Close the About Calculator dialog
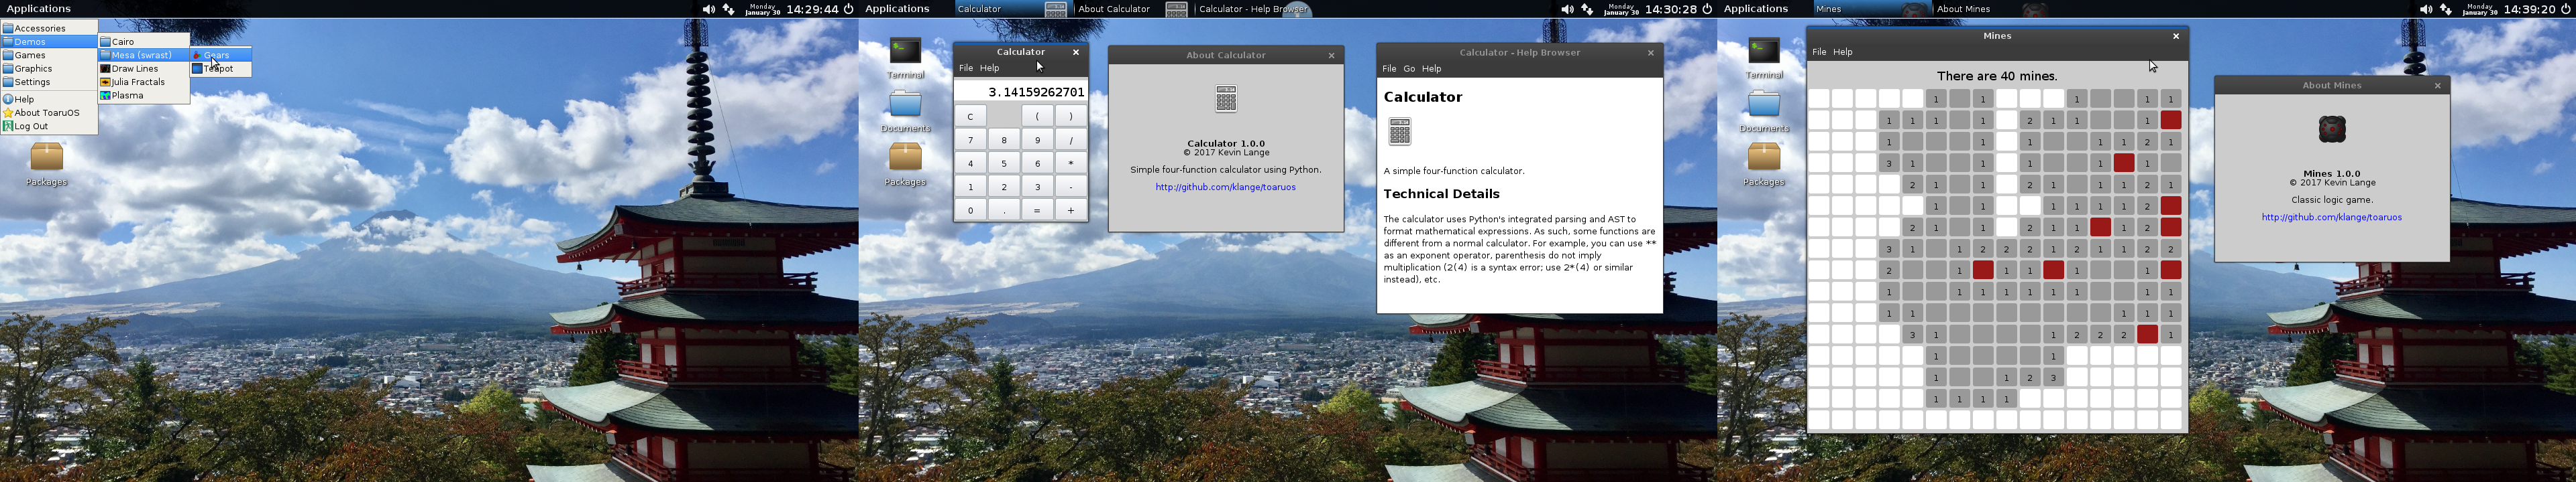 coord(1331,55)
